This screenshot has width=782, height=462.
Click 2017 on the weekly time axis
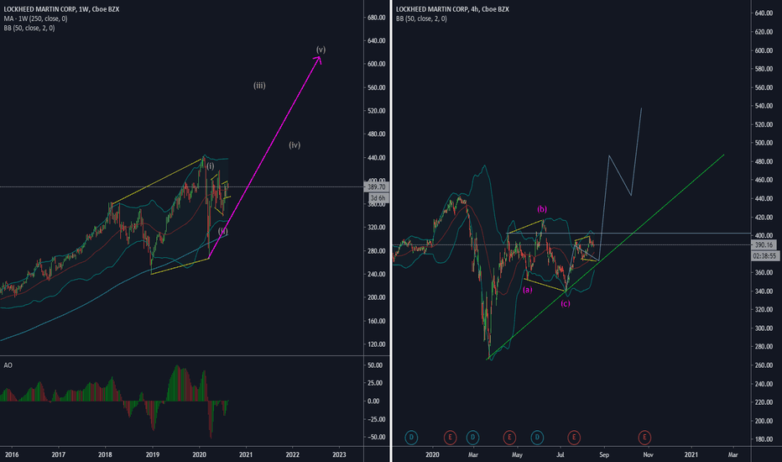tap(59, 454)
